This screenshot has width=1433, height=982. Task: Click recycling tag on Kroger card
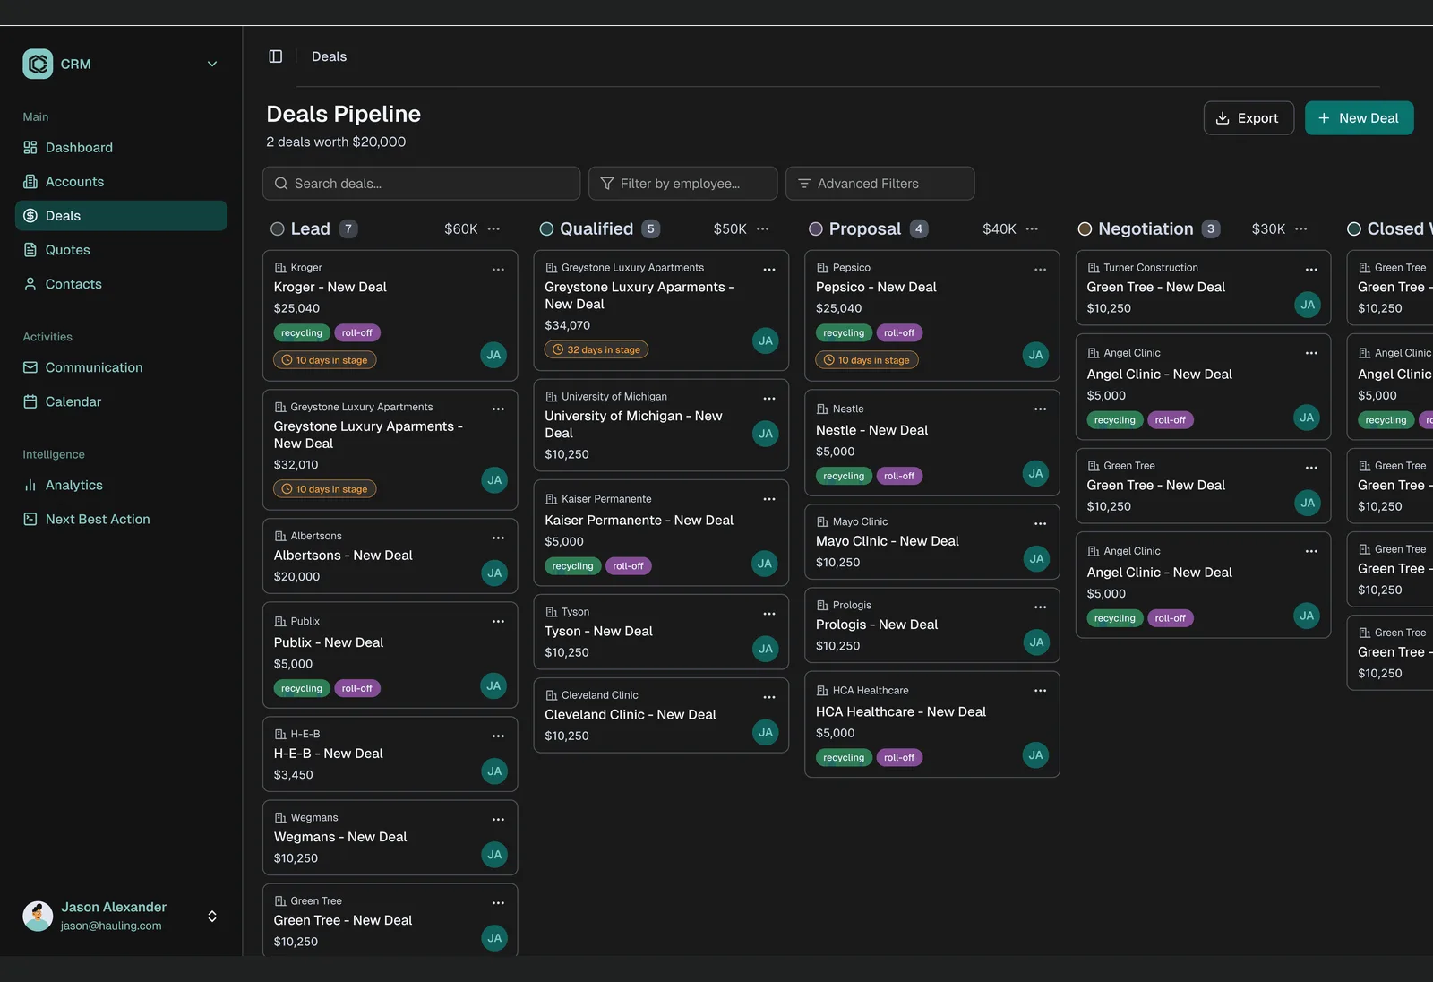point(302,332)
